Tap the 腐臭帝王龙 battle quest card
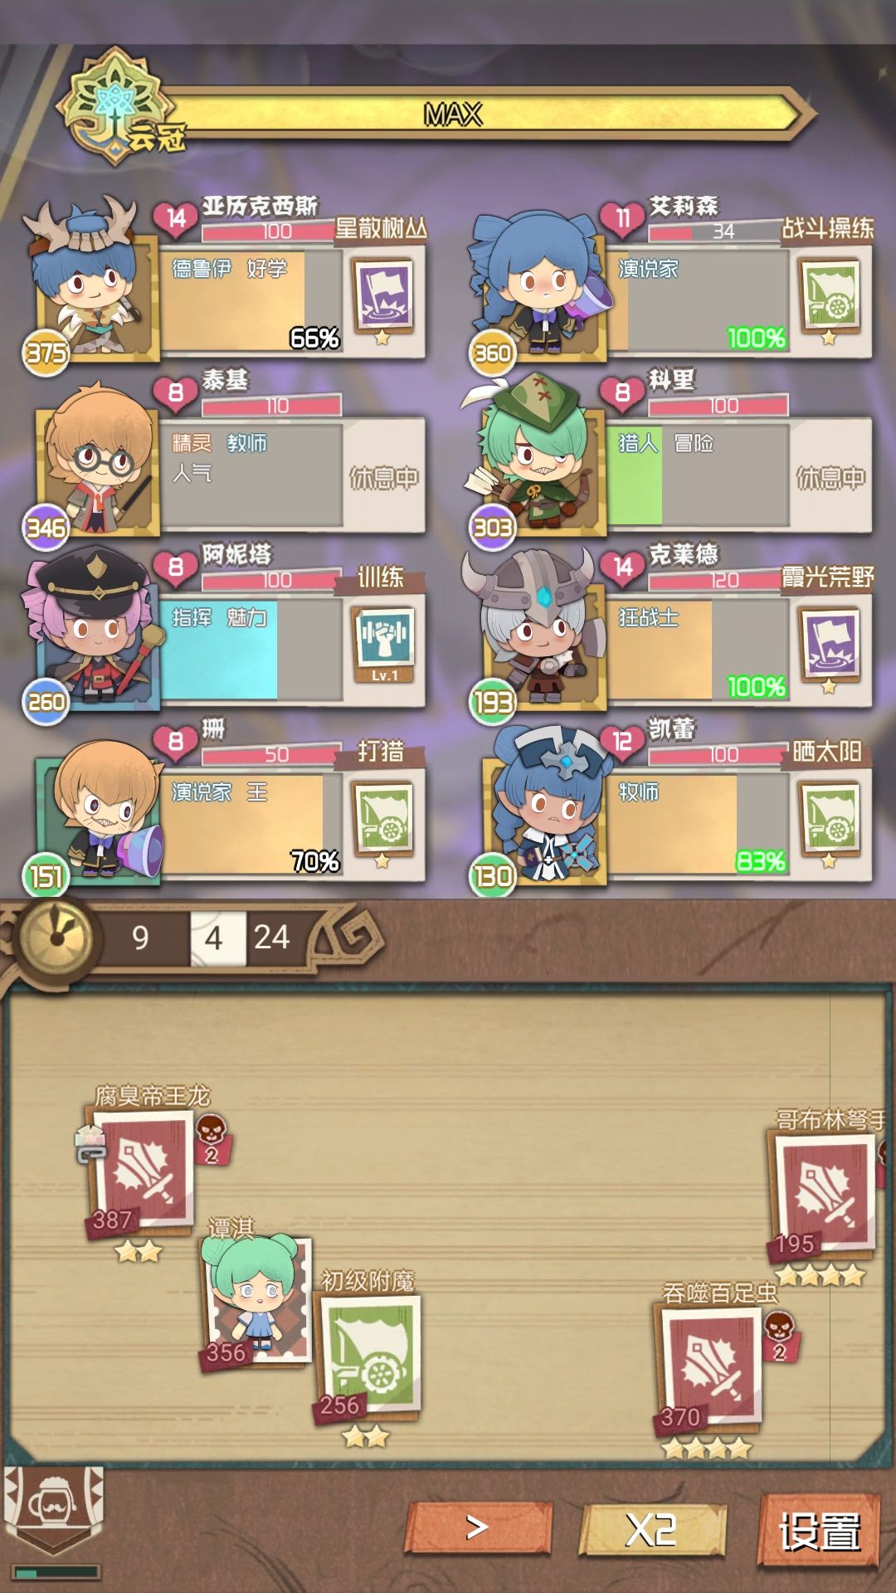896x1593 pixels. (143, 1172)
